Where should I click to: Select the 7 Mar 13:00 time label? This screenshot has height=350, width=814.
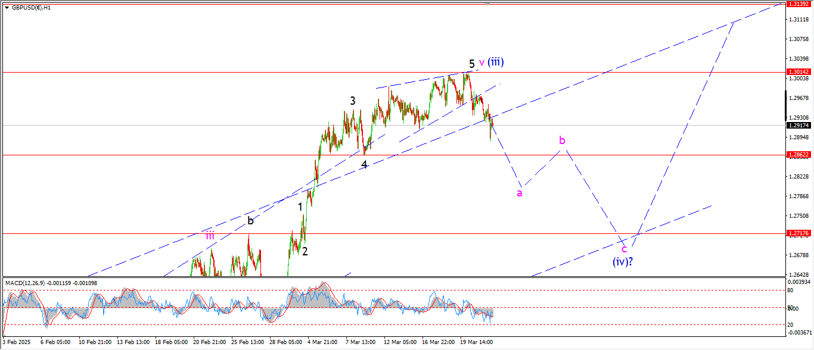click(x=361, y=343)
